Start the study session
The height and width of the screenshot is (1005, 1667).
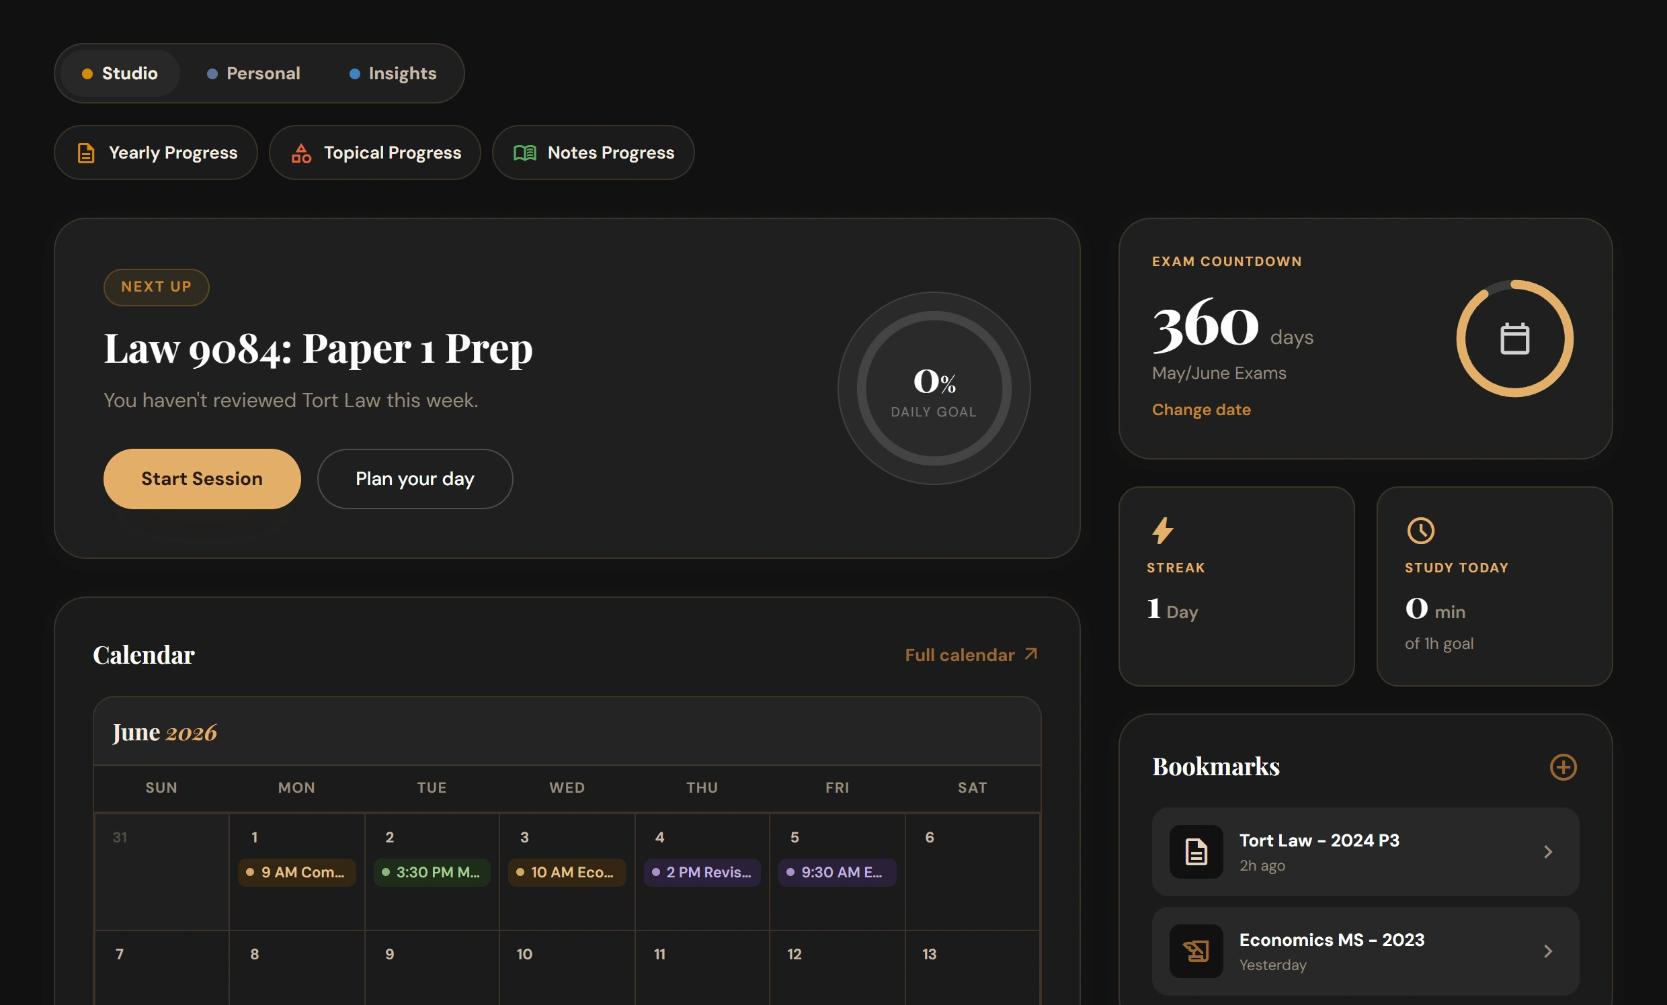pos(202,479)
